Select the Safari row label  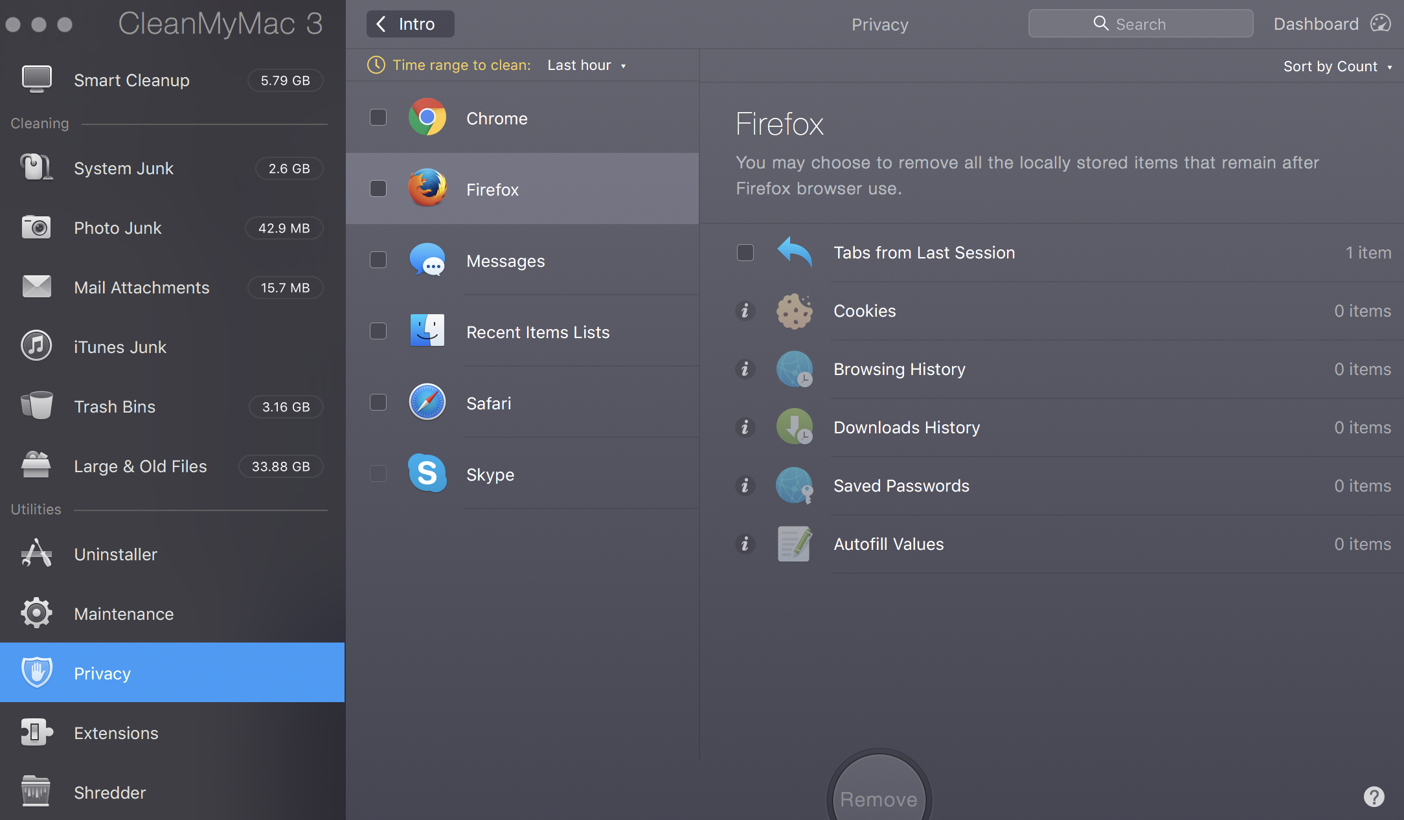click(489, 404)
